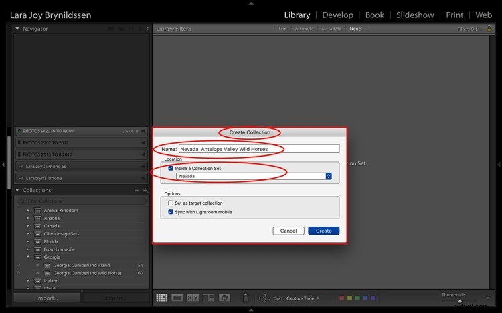Choose Attribute in Library Filter bar
The image size is (502, 313).
click(304, 29)
